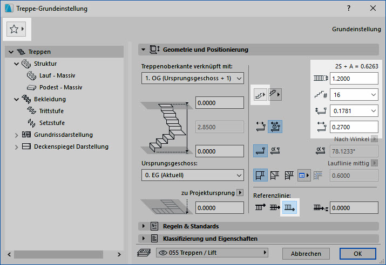Click riser count icon

pyautogui.click(x=321, y=95)
